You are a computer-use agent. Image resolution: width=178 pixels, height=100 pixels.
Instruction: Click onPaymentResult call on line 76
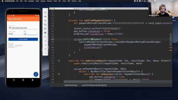[x=93, y=69]
